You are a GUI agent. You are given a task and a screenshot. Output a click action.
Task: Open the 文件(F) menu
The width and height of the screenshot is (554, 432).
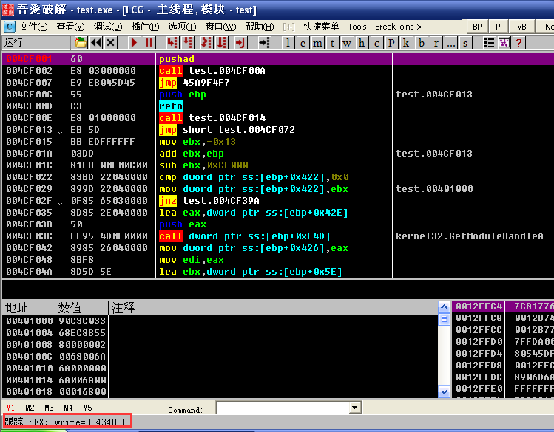[x=33, y=27]
